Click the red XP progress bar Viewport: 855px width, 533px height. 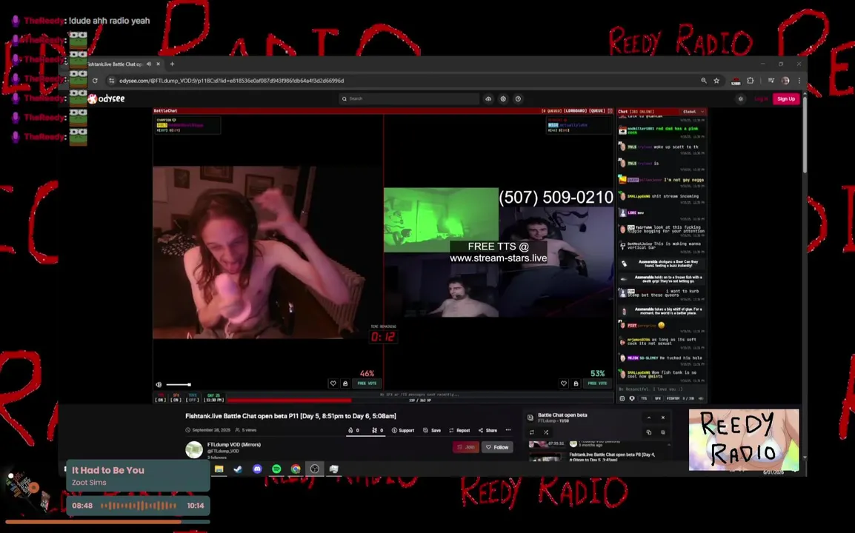click(289, 400)
